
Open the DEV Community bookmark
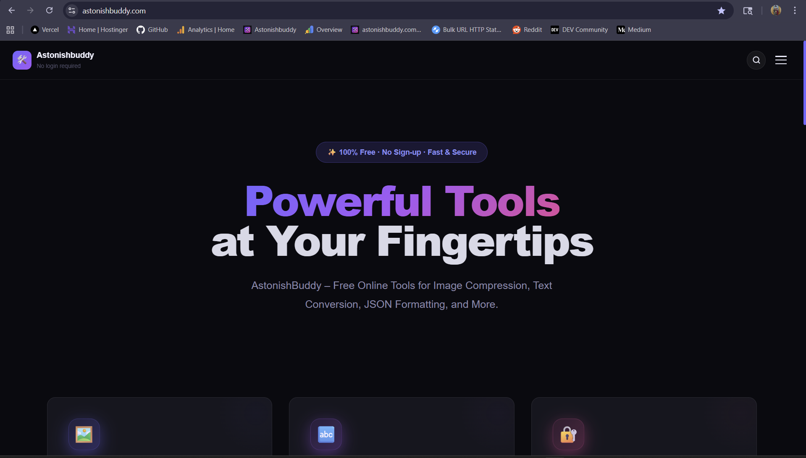point(580,30)
